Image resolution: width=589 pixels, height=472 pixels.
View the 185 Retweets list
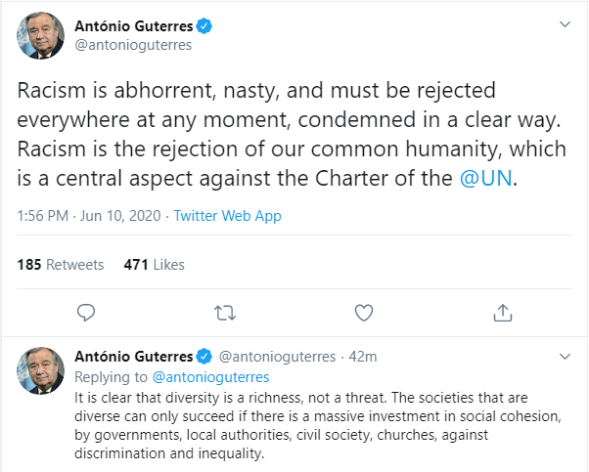[x=61, y=264]
